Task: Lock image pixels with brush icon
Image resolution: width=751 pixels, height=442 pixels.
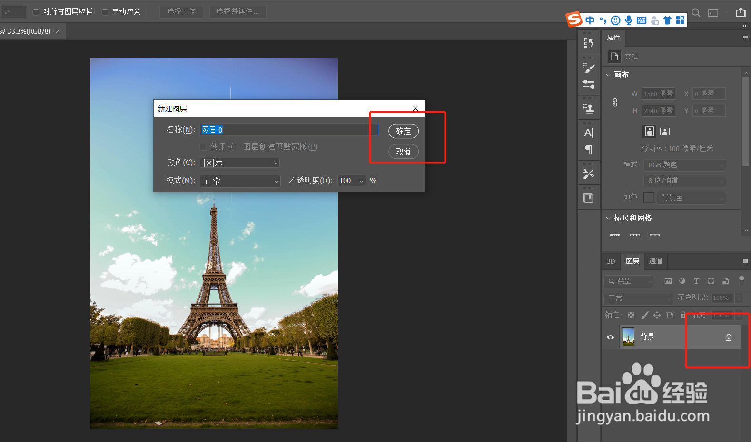Action: click(644, 315)
